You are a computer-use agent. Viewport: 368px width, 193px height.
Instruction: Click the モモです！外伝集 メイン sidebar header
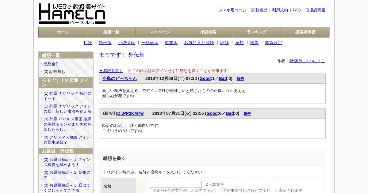[66, 82]
